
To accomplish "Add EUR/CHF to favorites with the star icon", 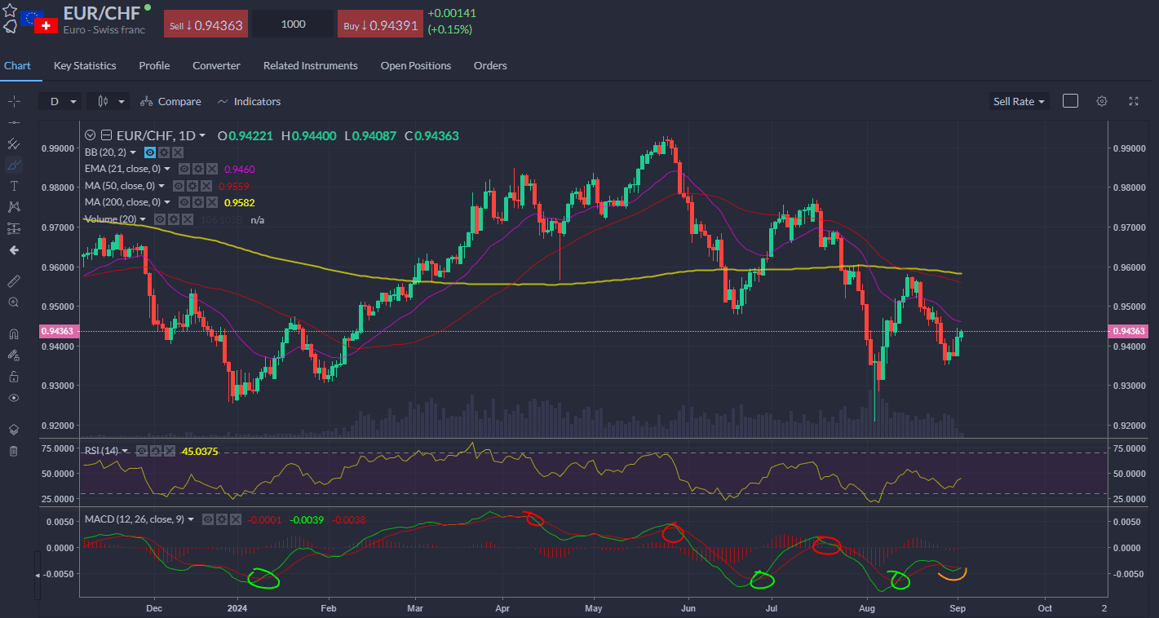I will [x=10, y=11].
